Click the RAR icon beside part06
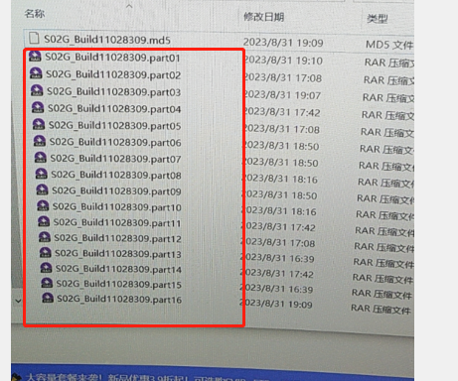The width and height of the screenshot is (458, 381). click(x=40, y=141)
